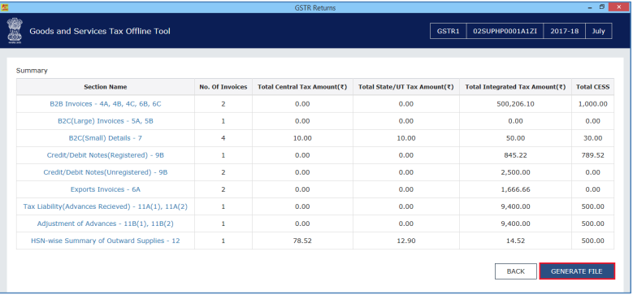
Task: Click the 1,666.66 integrated tax value
Action: (515, 189)
